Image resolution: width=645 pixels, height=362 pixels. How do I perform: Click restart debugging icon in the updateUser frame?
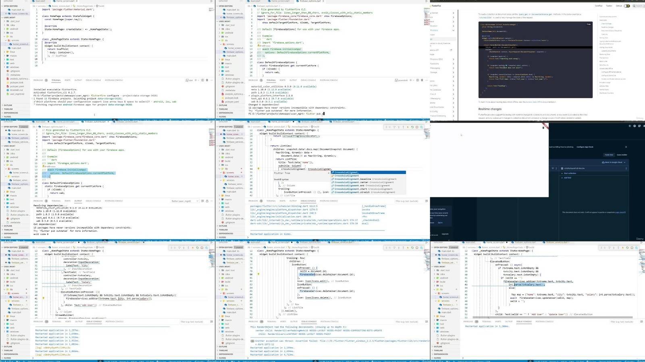627,248
